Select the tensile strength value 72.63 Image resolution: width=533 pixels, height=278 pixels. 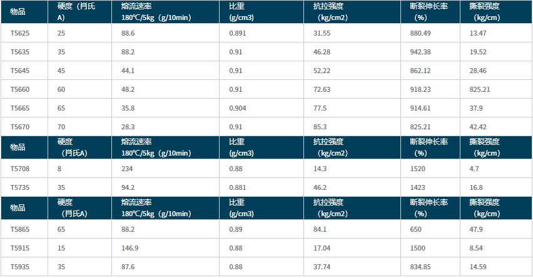pyautogui.click(x=322, y=89)
